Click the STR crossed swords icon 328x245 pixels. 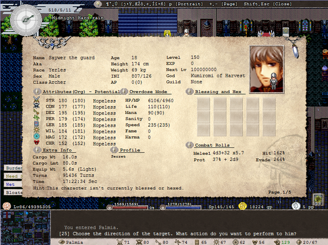[x=36, y=100]
